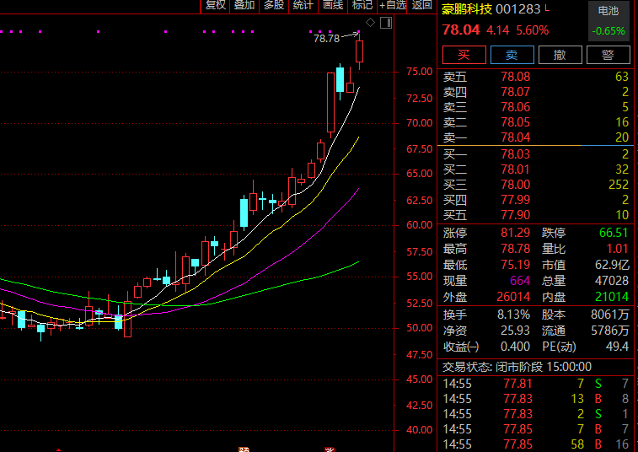The width and height of the screenshot is (638, 452).
Task: Click the diamond icon above the chart
Action: 370,23
